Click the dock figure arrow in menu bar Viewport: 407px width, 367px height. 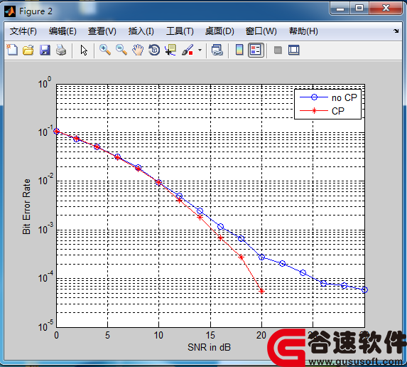coord(396,31)
